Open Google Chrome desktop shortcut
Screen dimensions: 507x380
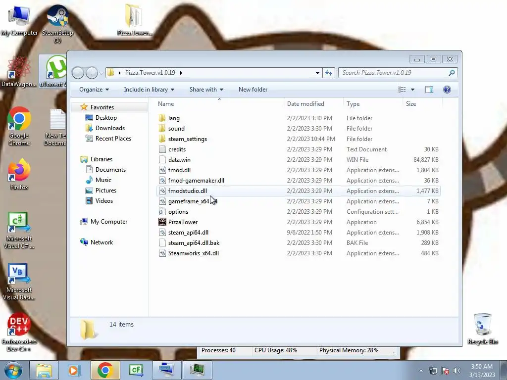click(19, 126)
